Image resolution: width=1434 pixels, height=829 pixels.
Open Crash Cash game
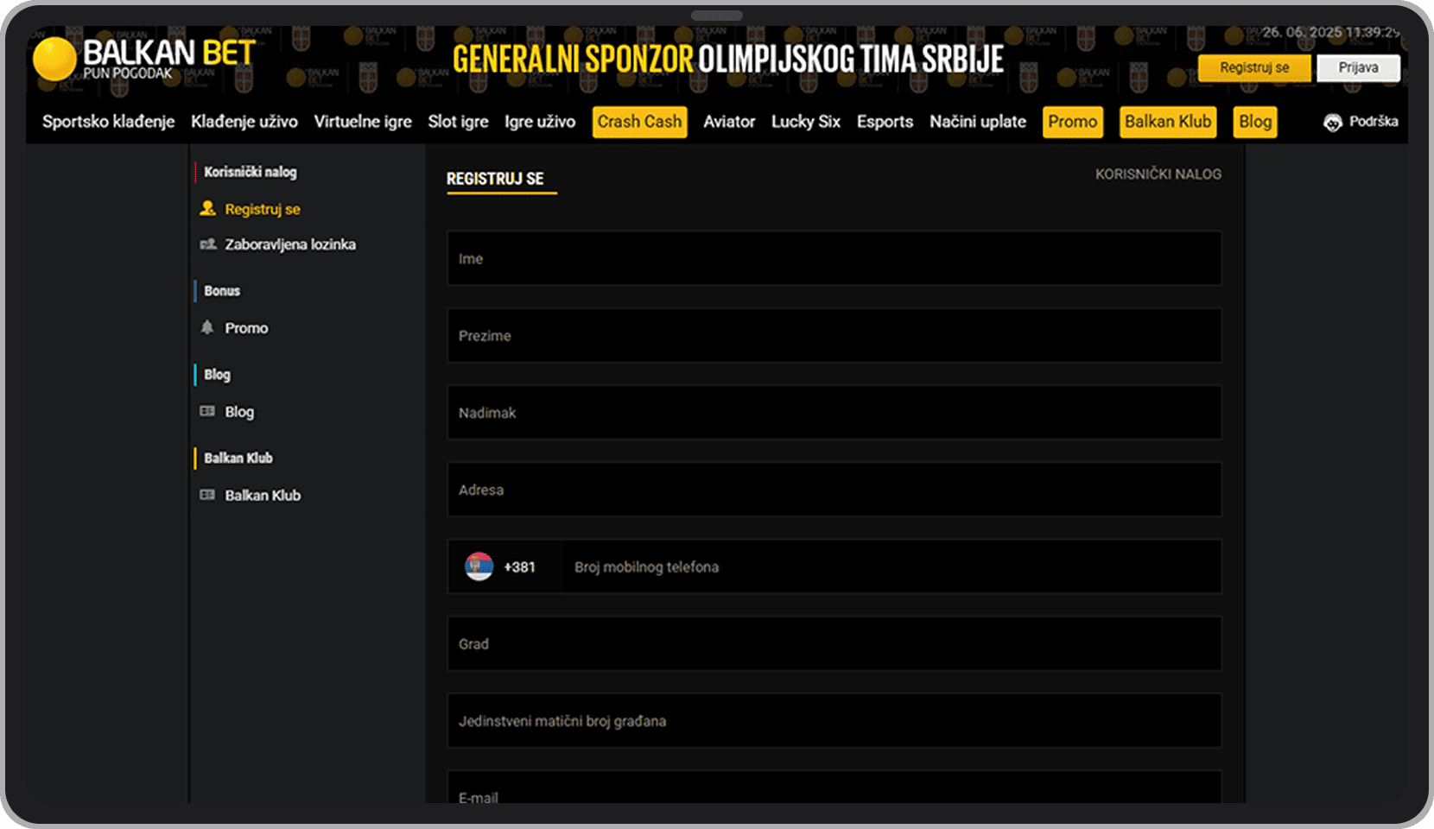coord(639,122)
